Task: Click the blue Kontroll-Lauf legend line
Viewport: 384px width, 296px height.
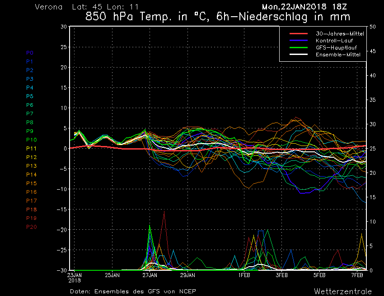Action: (x=299, y=40)
